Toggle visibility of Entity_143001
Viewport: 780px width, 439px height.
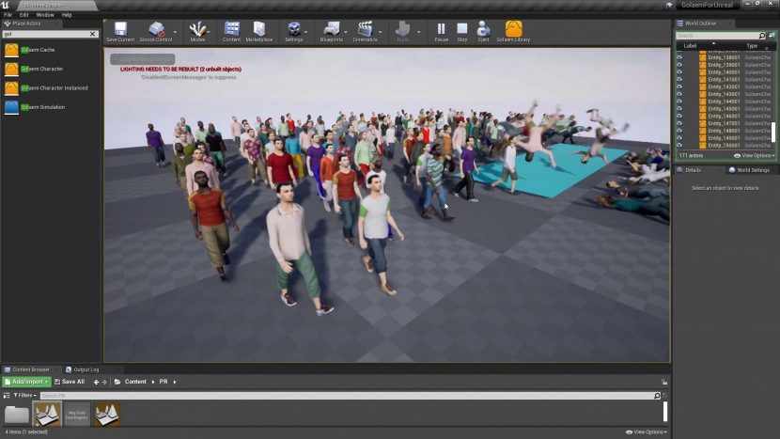679,94
